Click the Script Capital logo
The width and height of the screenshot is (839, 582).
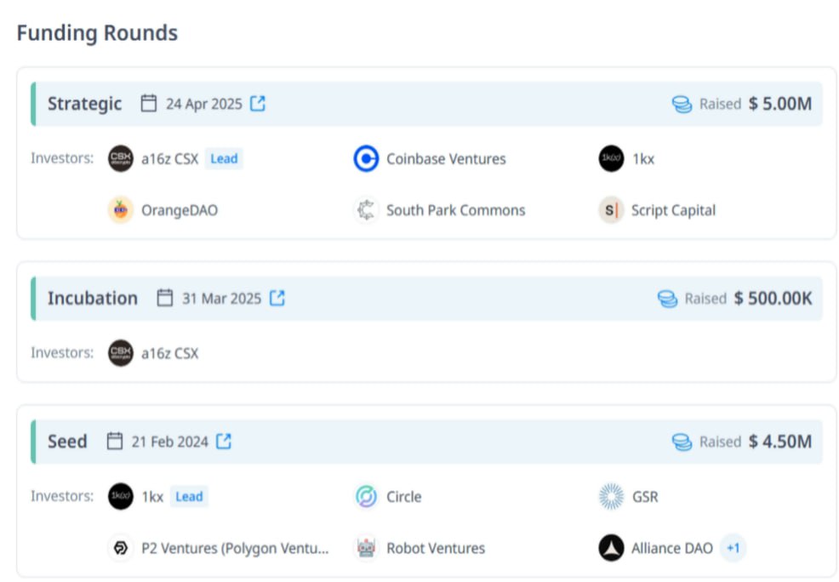pyautogui.click(x=611, y=209)
